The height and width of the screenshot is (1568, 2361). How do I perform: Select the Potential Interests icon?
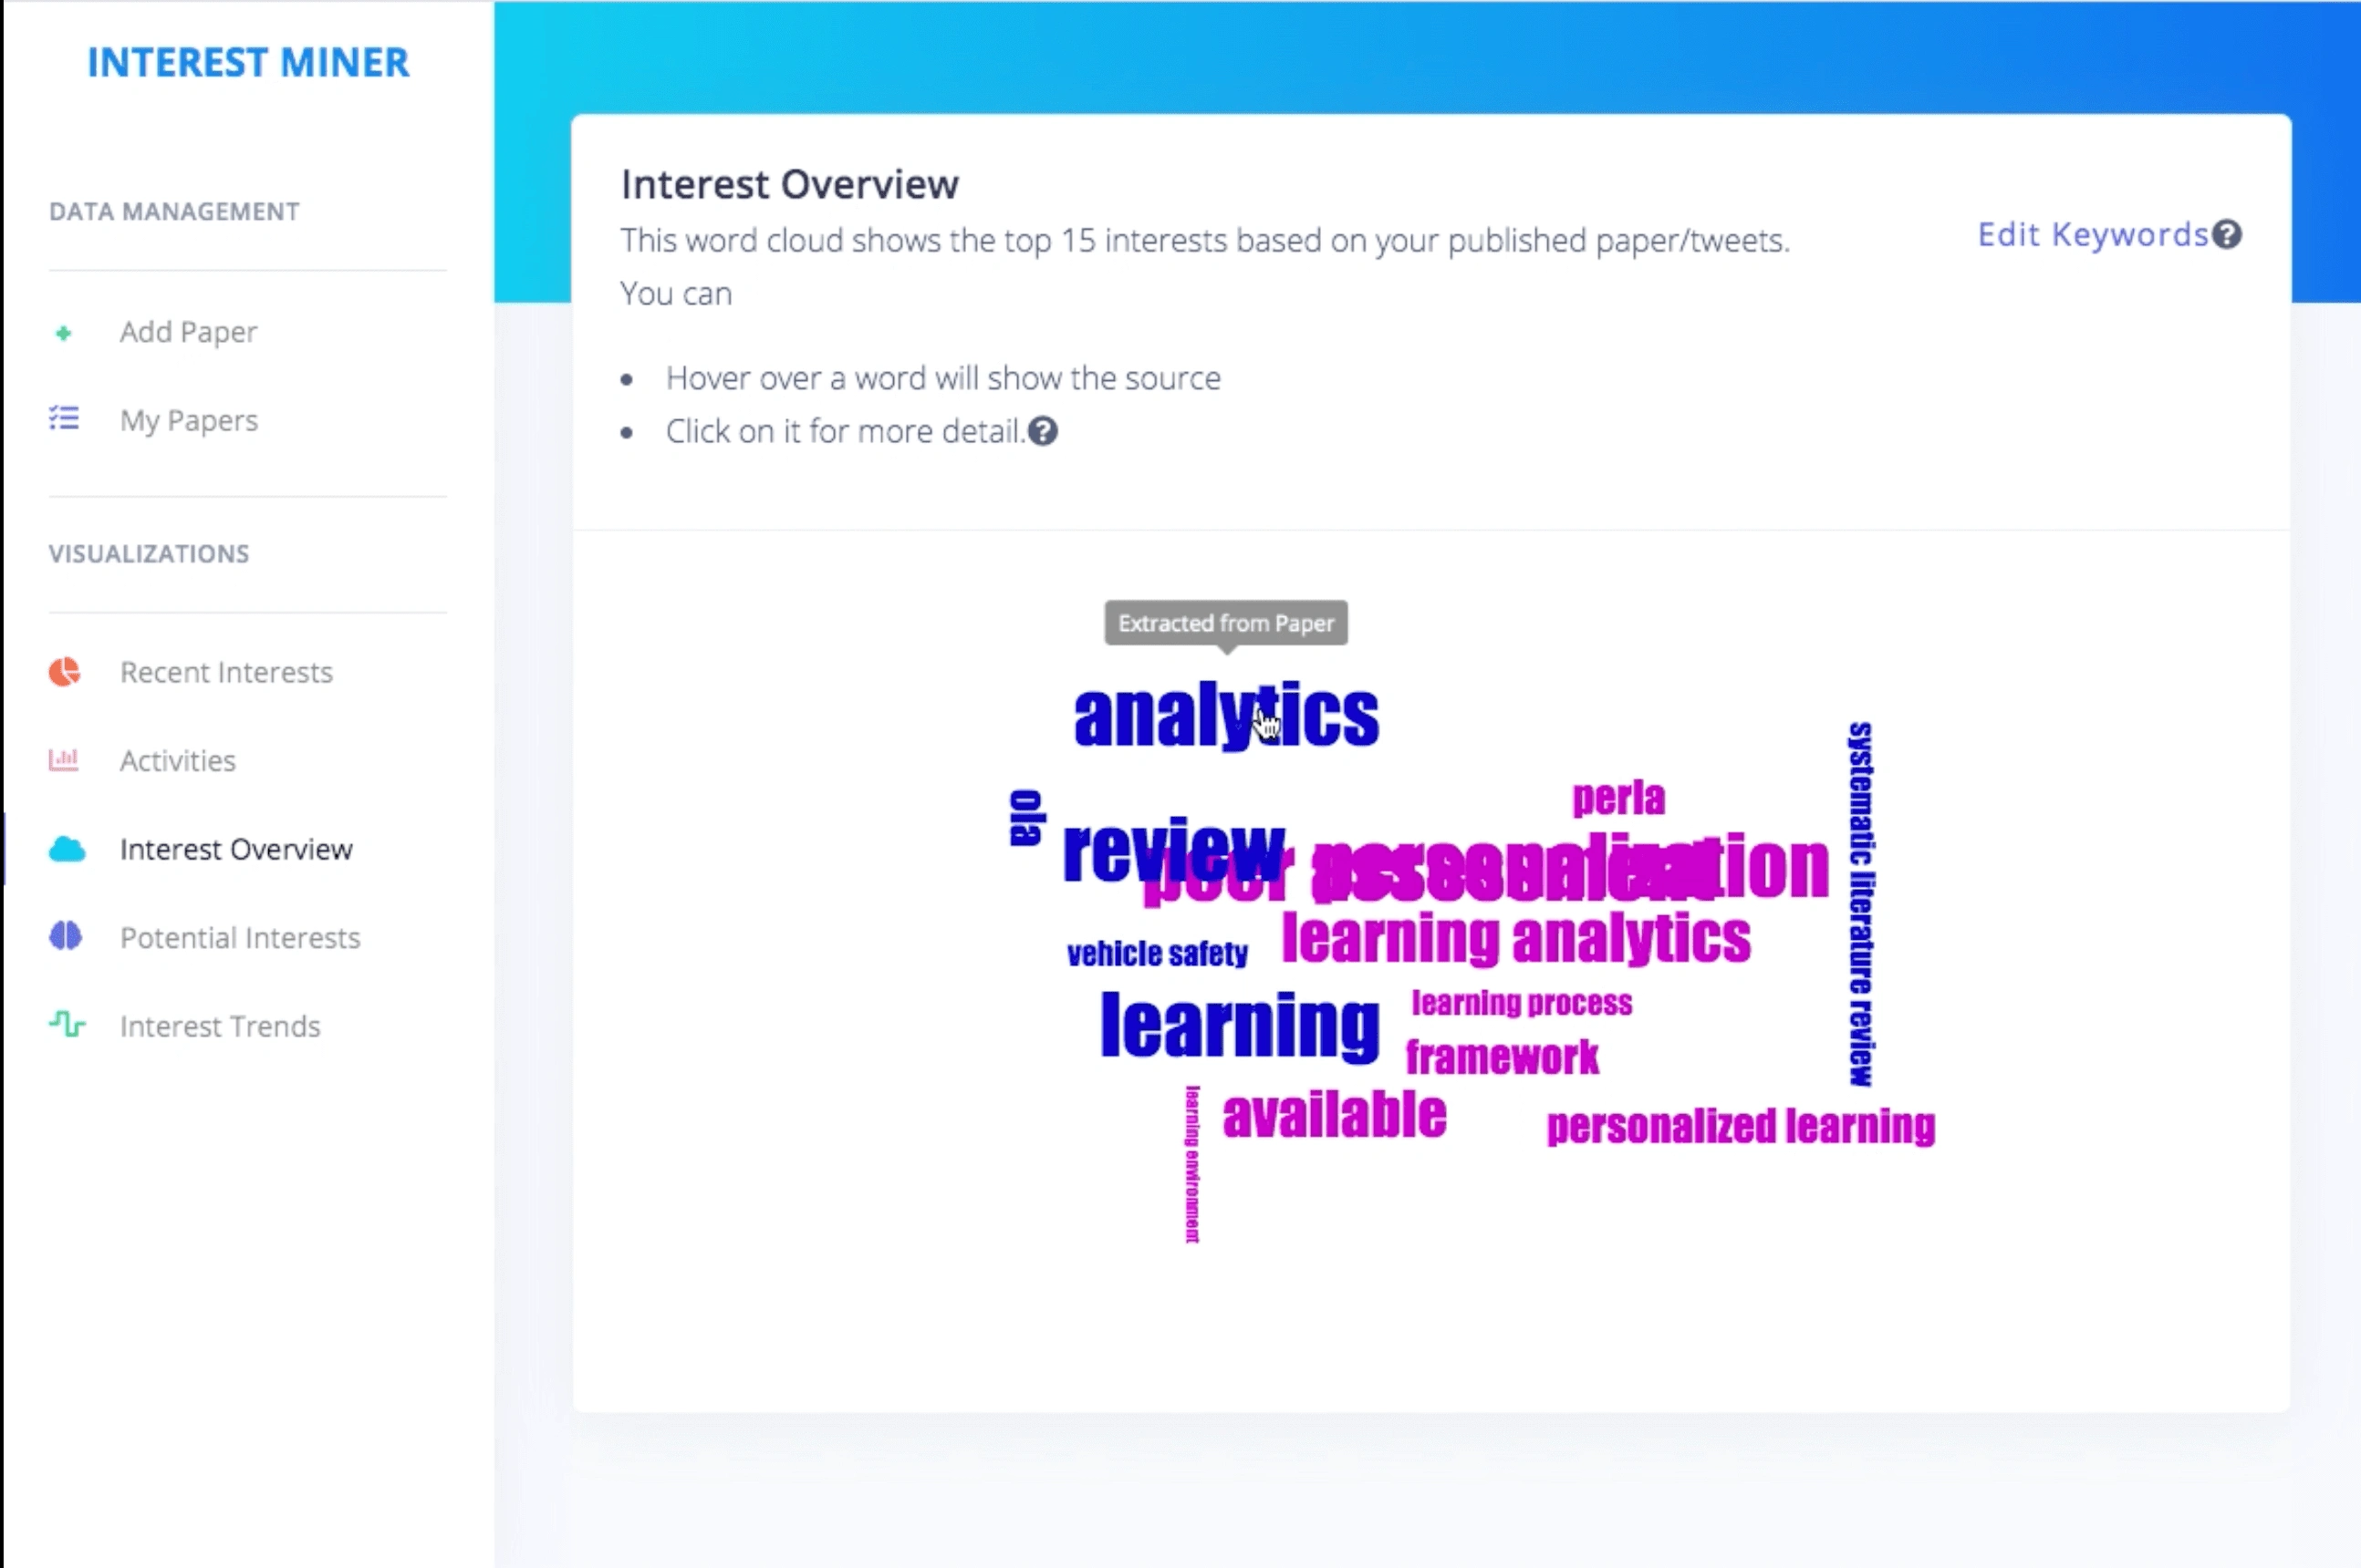(65, 936)
